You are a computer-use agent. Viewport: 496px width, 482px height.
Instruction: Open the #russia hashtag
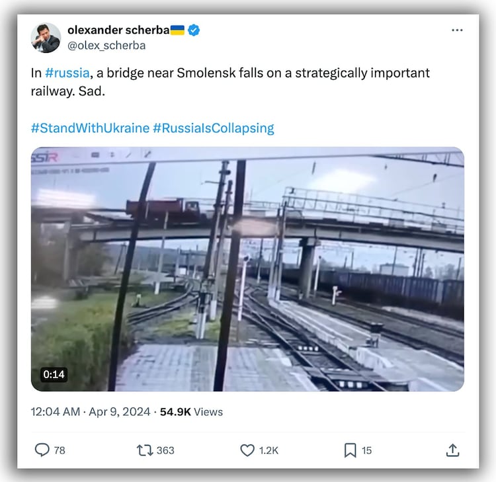point(67,73)
